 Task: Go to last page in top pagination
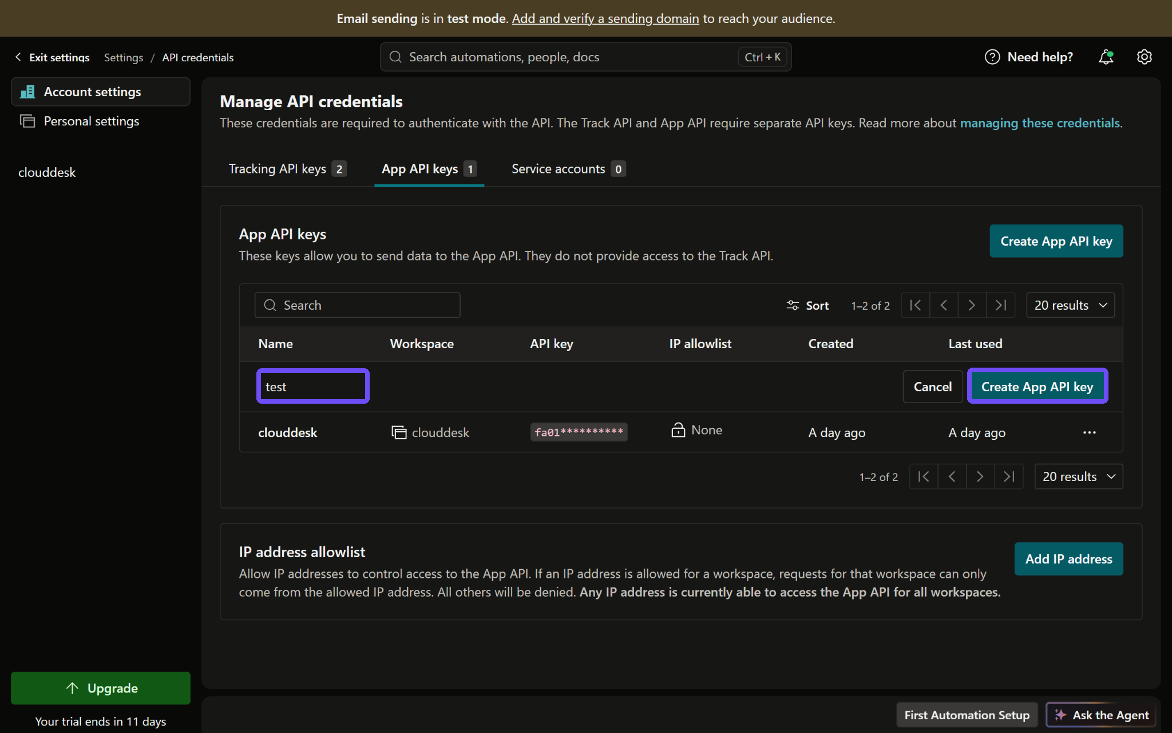tap(1000, 305)
